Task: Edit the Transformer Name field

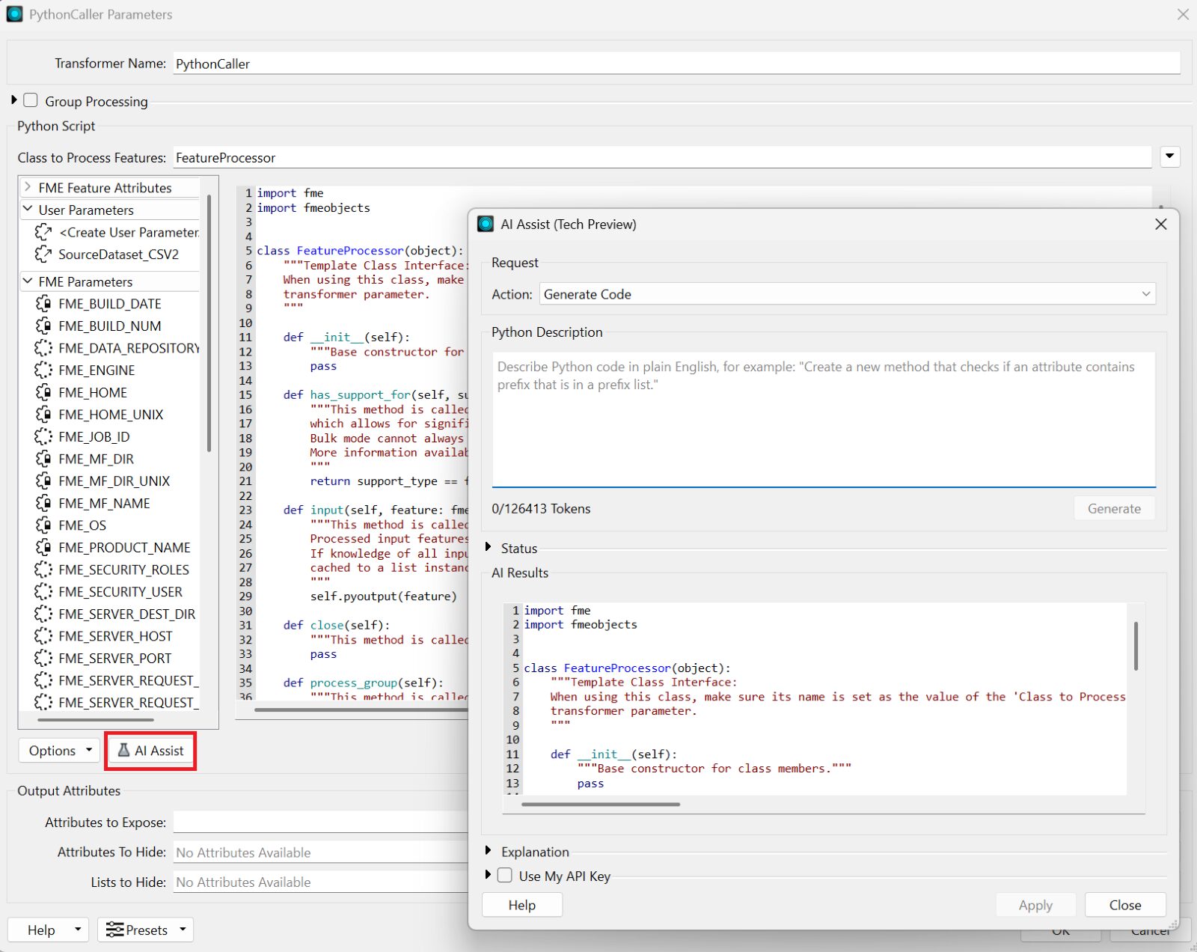Action: coord(677,64)
